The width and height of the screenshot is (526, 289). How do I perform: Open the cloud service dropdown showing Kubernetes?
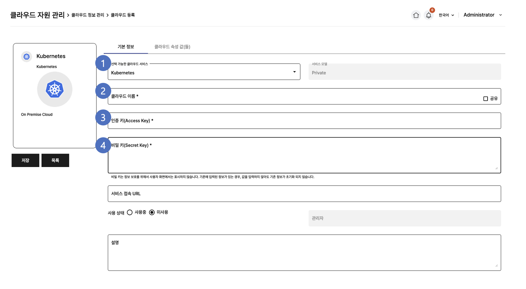pyautogui.click(x=204, y=72)
